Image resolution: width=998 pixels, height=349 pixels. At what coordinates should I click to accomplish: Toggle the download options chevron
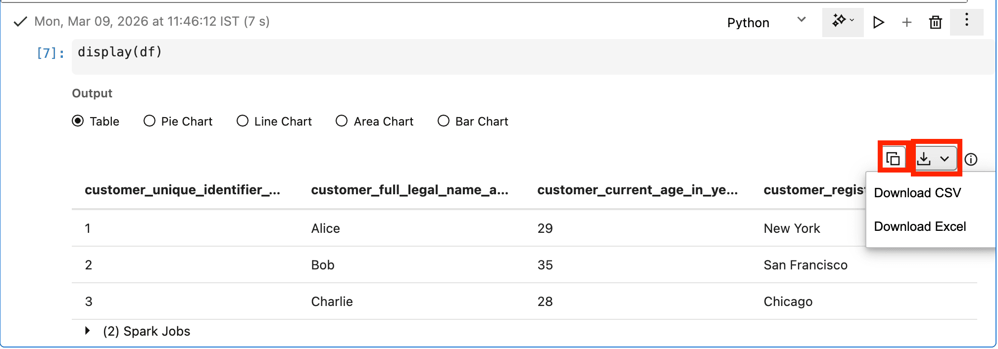coord(945,159)
